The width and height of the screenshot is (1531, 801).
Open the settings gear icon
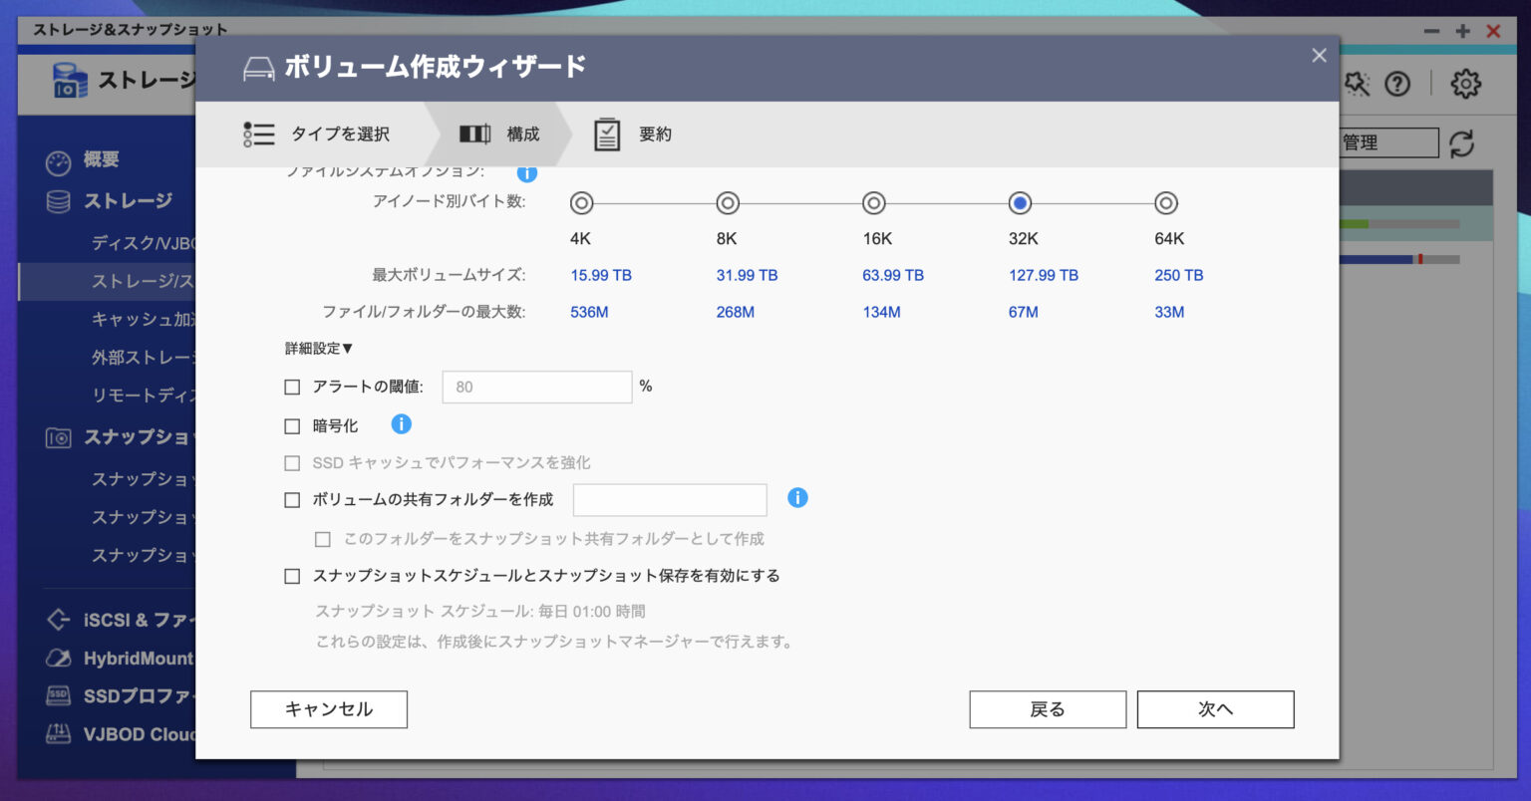(1467, 85)
